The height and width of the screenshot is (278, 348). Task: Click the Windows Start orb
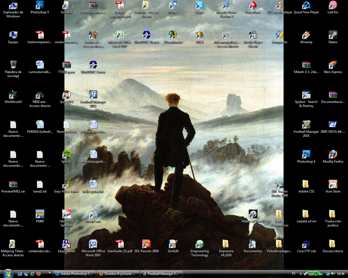coord(8,274)
